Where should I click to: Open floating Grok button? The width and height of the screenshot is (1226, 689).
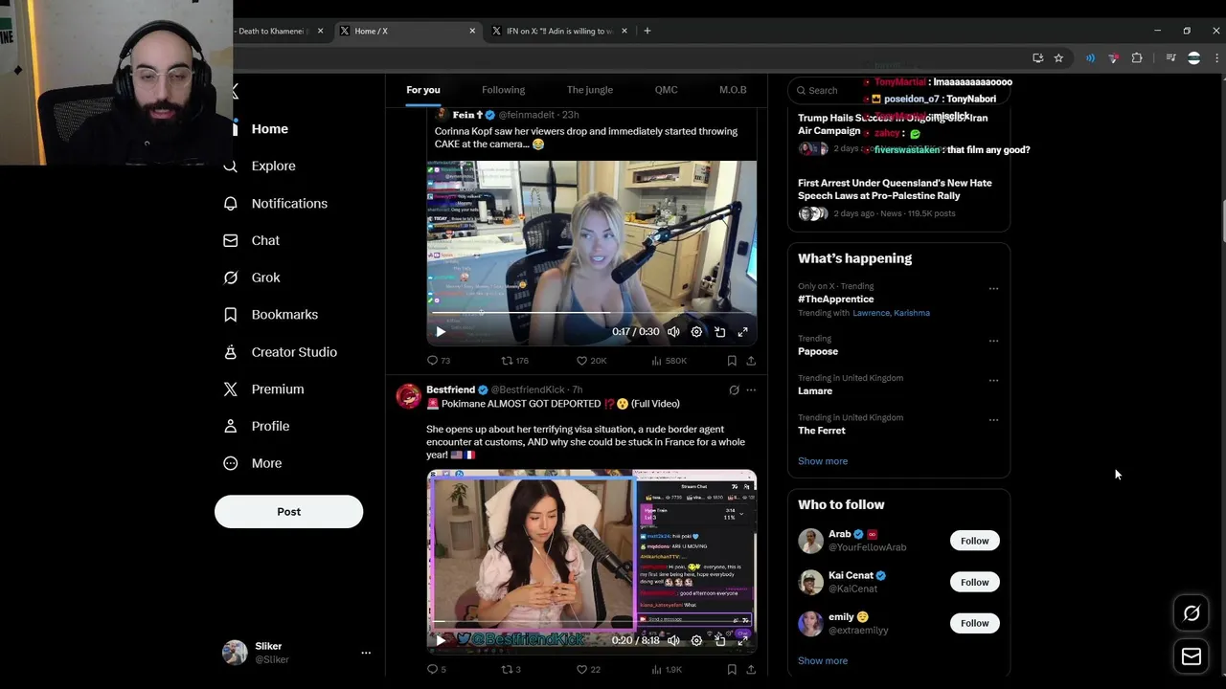(1192, 613)
